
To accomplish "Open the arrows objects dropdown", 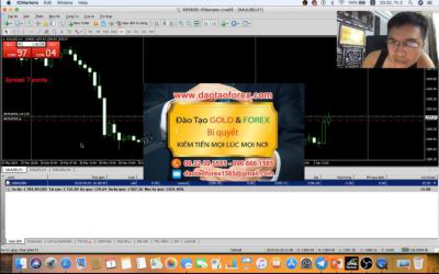I will tap(78, 32).
